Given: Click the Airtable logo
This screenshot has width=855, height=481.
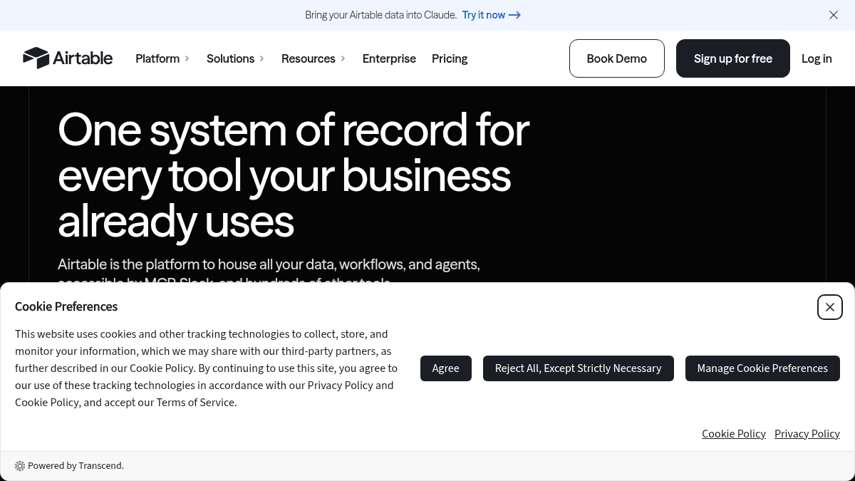Looking at the screenshot, I should [68, 58].
